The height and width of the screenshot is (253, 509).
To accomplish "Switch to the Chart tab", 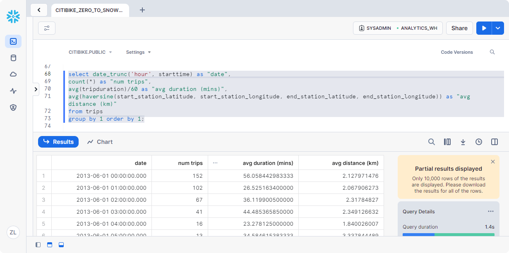I will tap(100, 142).
